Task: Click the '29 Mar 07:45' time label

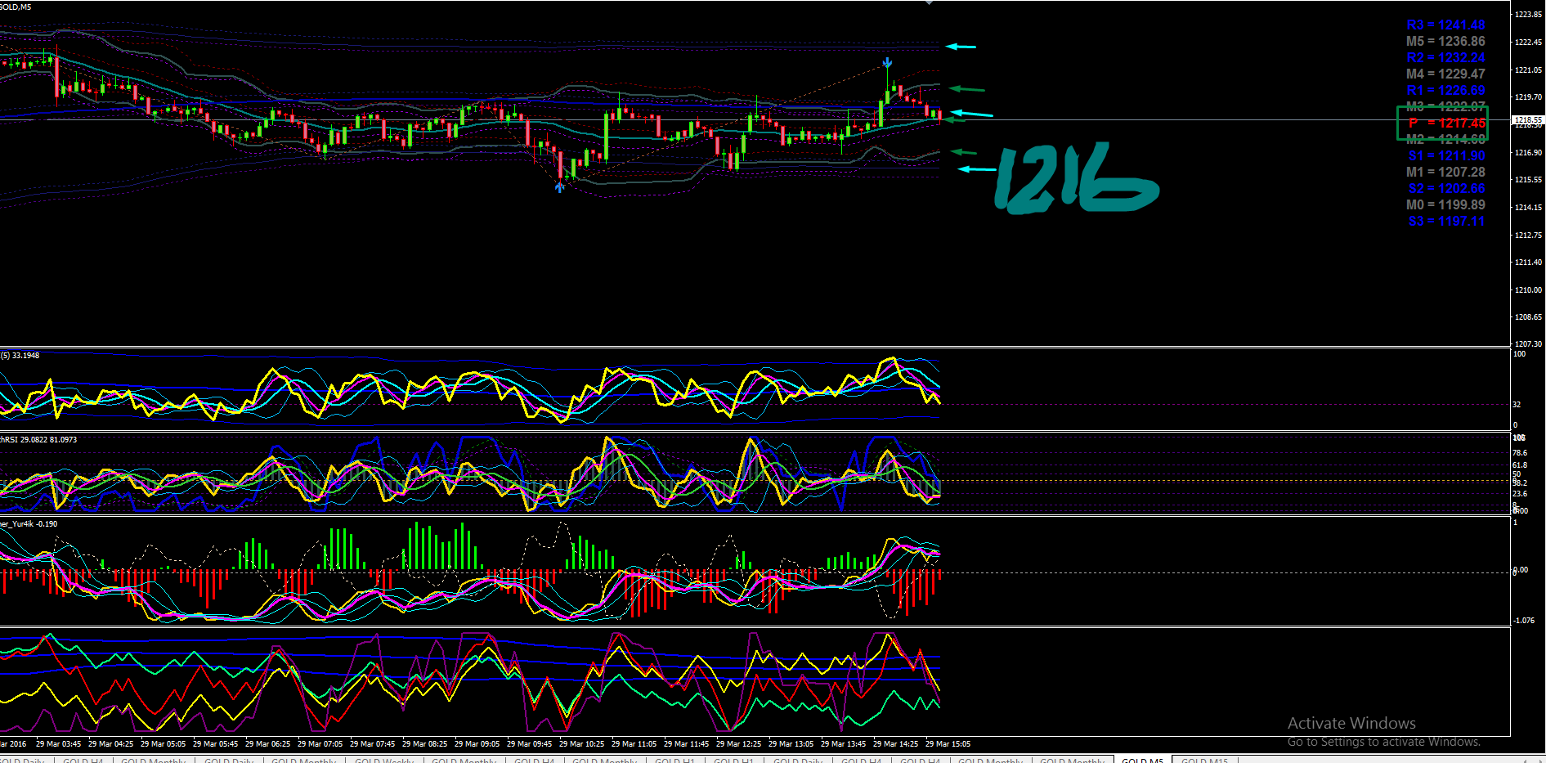Action: [372, 743]
